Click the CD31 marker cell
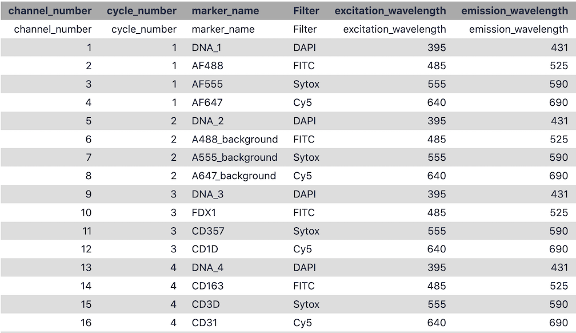The height and width of the screenshot is (333, 576). [x=204, y=323]
